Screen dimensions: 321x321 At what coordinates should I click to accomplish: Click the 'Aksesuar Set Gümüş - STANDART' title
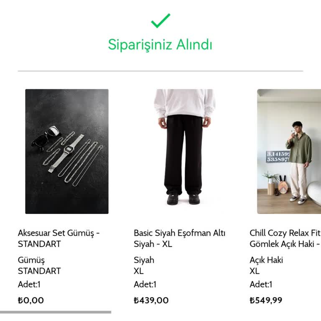59,238
